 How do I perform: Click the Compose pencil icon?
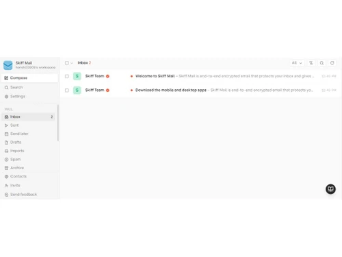pyautogui.click(x=6, y=78)
